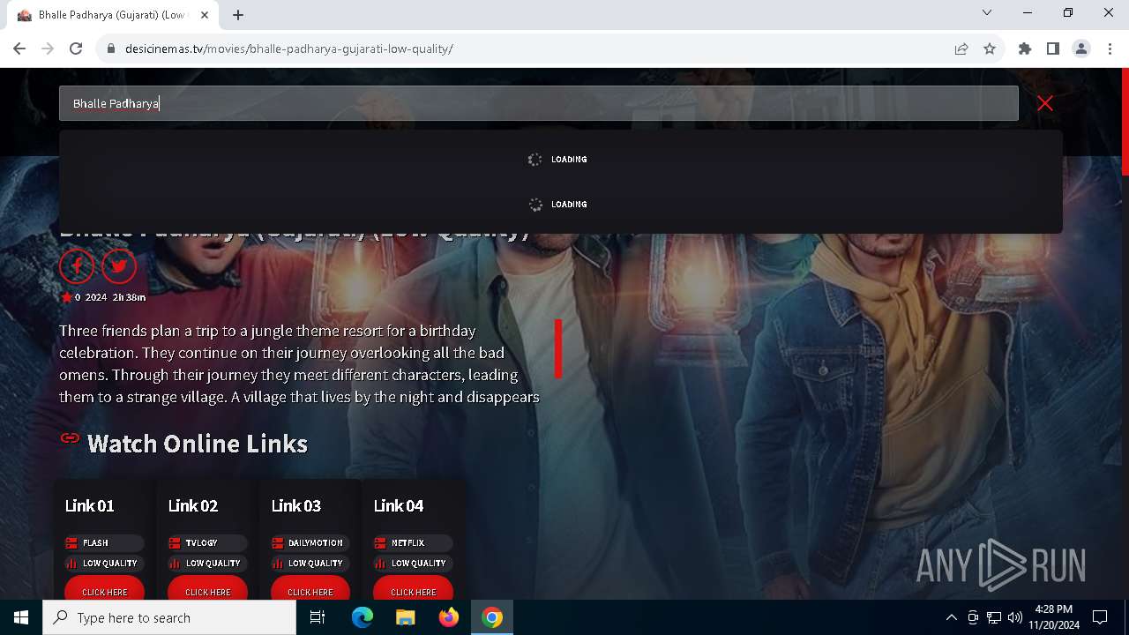Click the page vertical scrollbar thumb
The width and height of the screenshot is (1129, 635).
coord(1125,121)
